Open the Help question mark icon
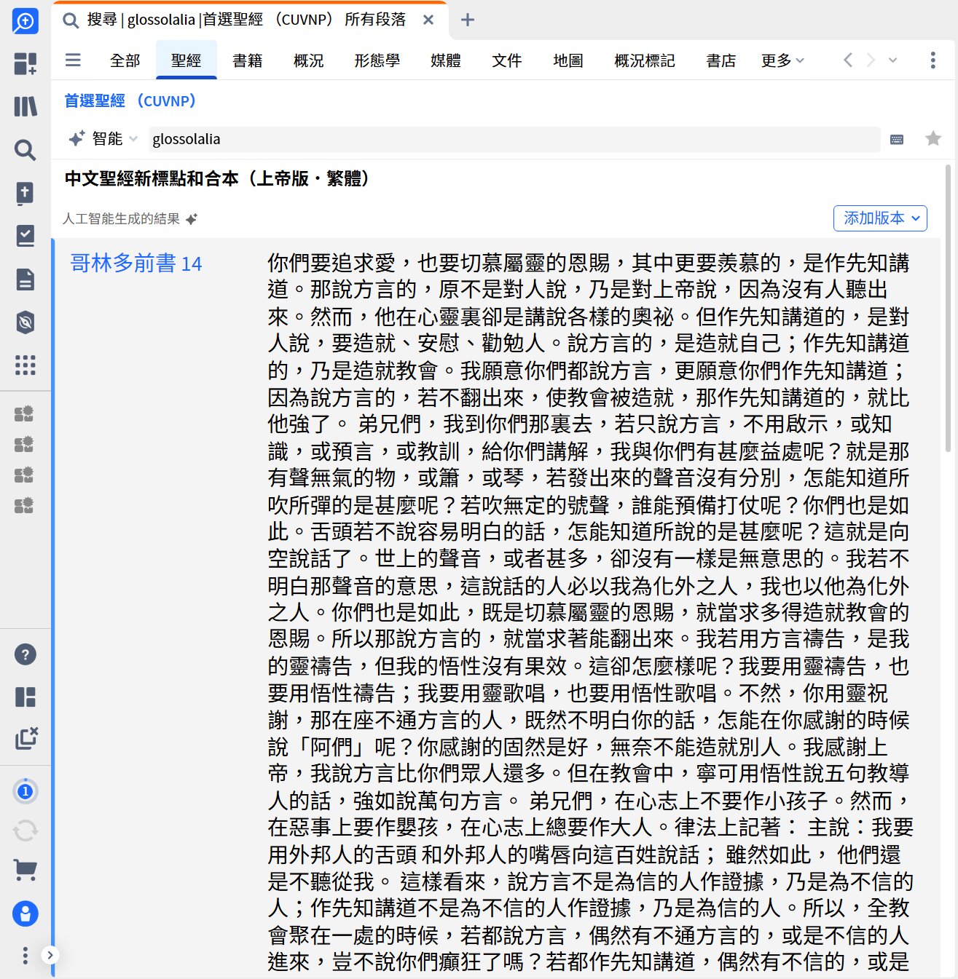 point(25,654)
